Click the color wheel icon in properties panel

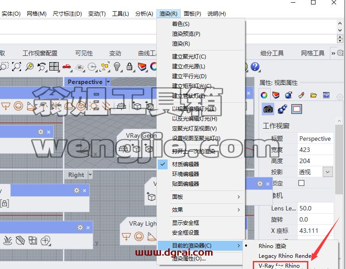click(x=264, y=95)
